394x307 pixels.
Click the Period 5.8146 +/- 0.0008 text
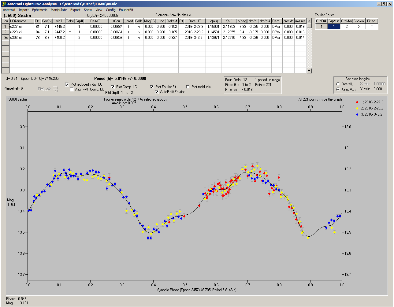pos(120,79)
